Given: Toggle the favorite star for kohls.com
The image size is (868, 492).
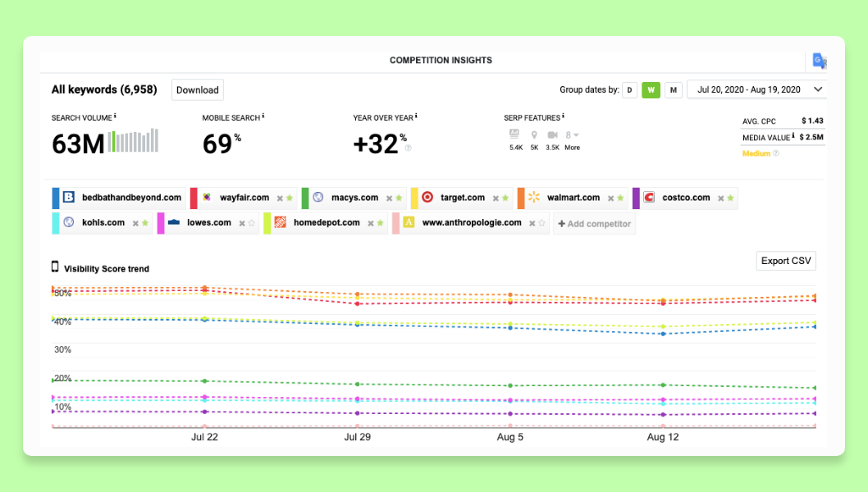Looking at the screenshot, I should 145,222.
